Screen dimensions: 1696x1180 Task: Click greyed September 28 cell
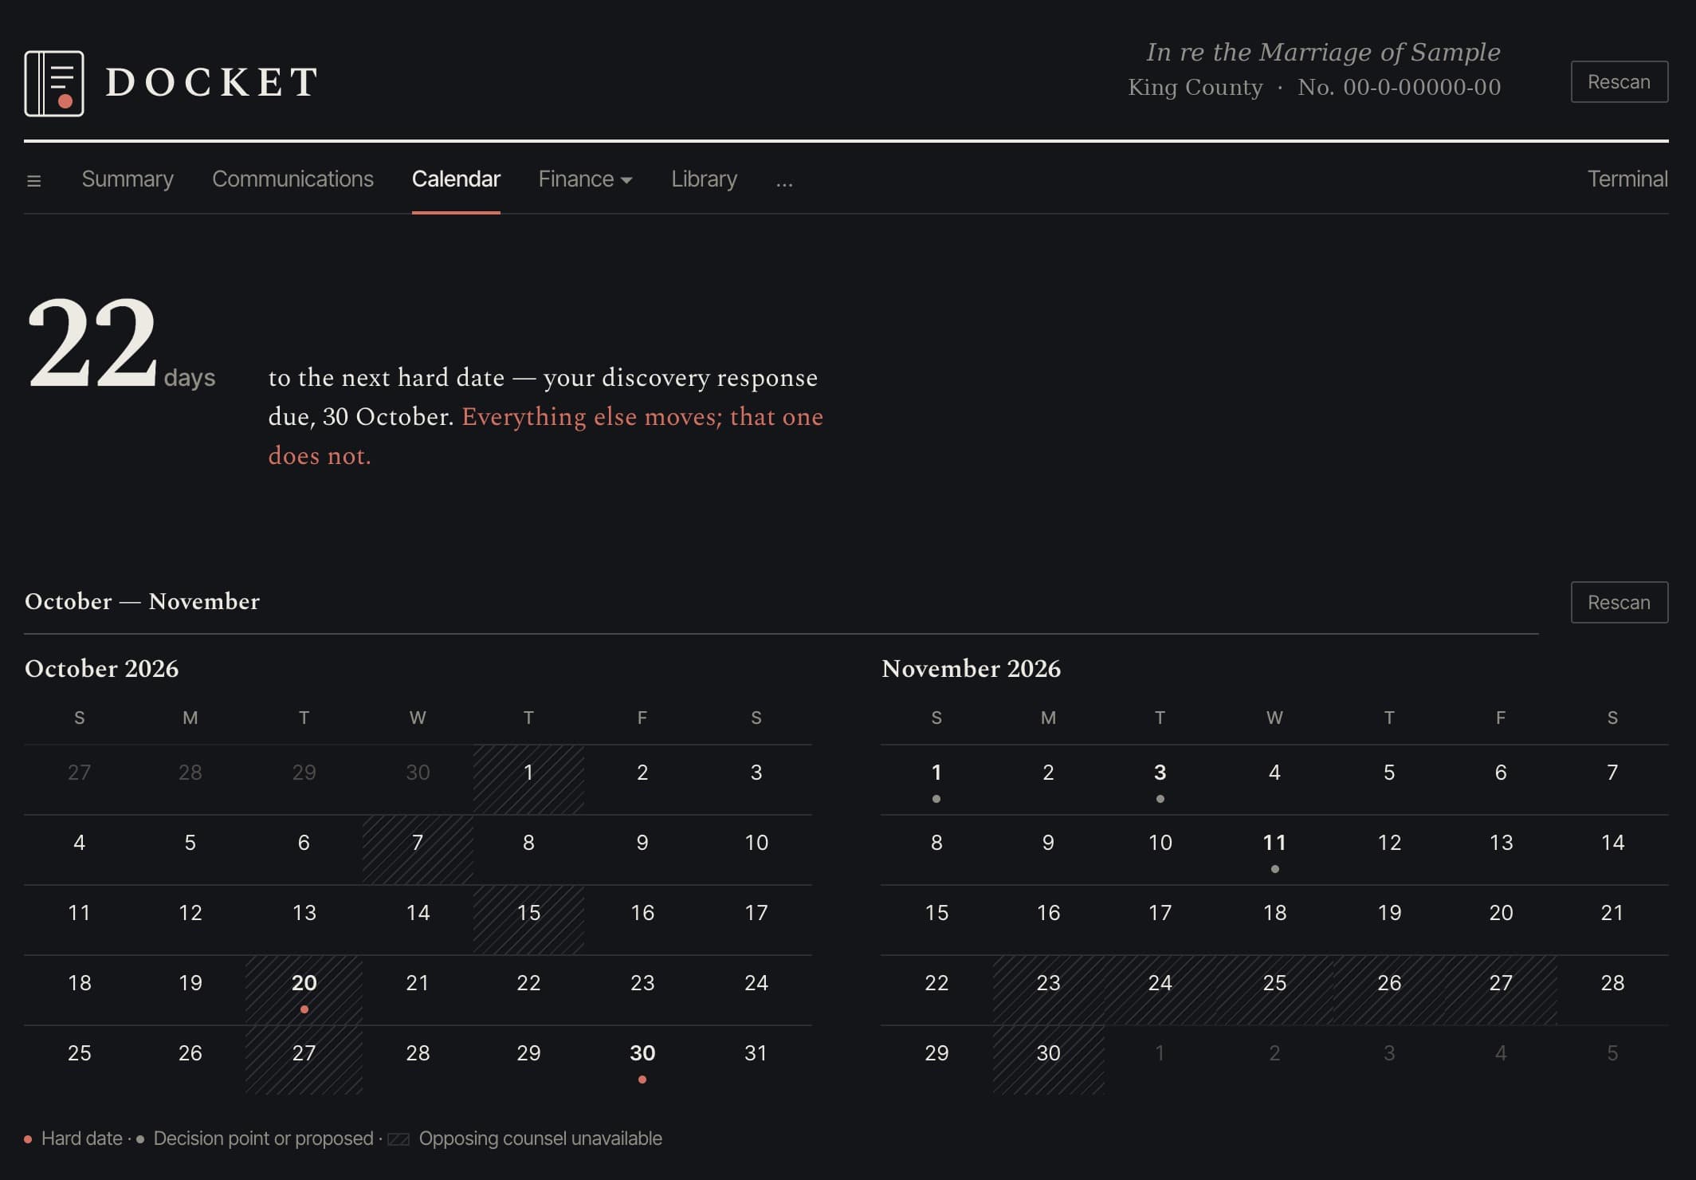(x=190, y=780)
